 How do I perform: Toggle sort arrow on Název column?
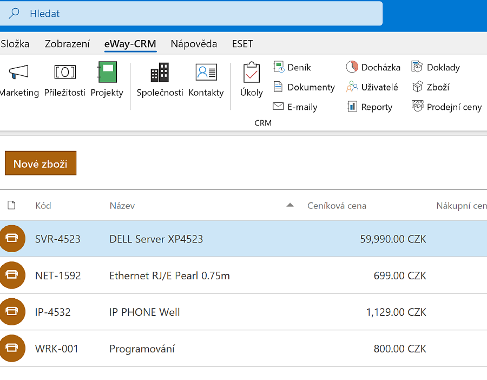[x=290, y=205]
